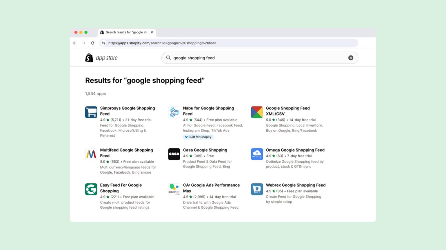Select the Nabu for Google Shopping icon
This screenshot has height=250, width=446.
coord(174,112)
